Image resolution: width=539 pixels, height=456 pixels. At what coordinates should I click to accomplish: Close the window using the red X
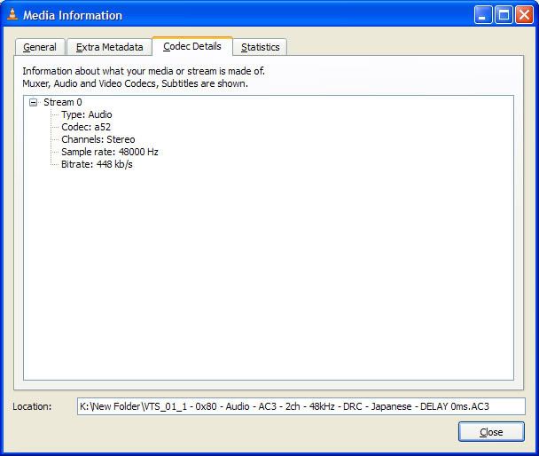pos(524,15)
